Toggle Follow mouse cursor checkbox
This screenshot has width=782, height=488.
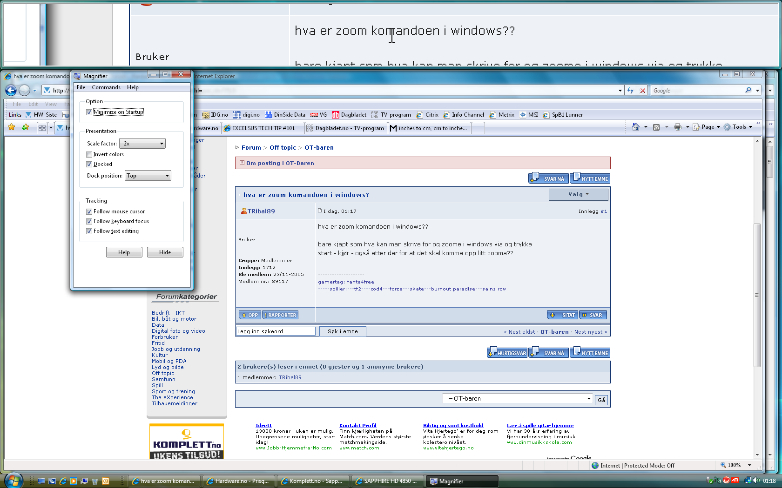point(89,211)
